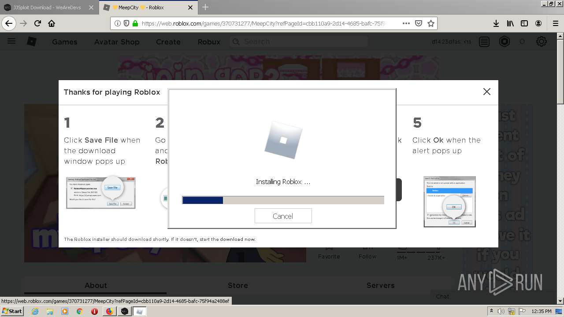Open the browser home page
Viewport: 564px width, 317px height.
(52, 23)
